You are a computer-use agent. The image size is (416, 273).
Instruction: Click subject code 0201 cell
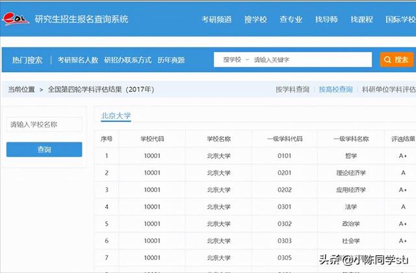285,173
